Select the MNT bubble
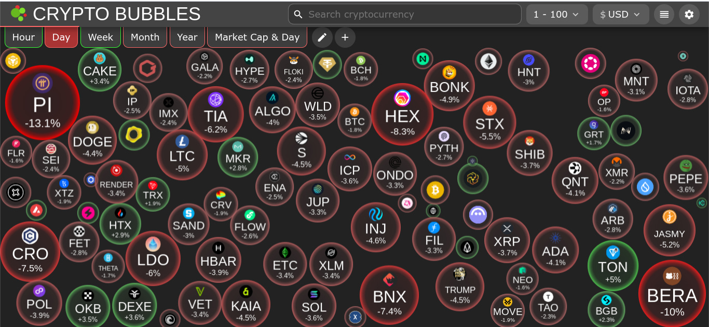This screenshot has height=327, width=709. [636, 80]
